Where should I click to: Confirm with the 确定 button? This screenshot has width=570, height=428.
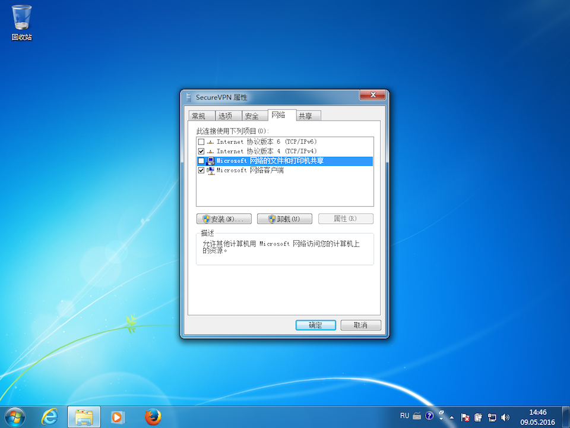pyautogui.click(x=315, y=325)
